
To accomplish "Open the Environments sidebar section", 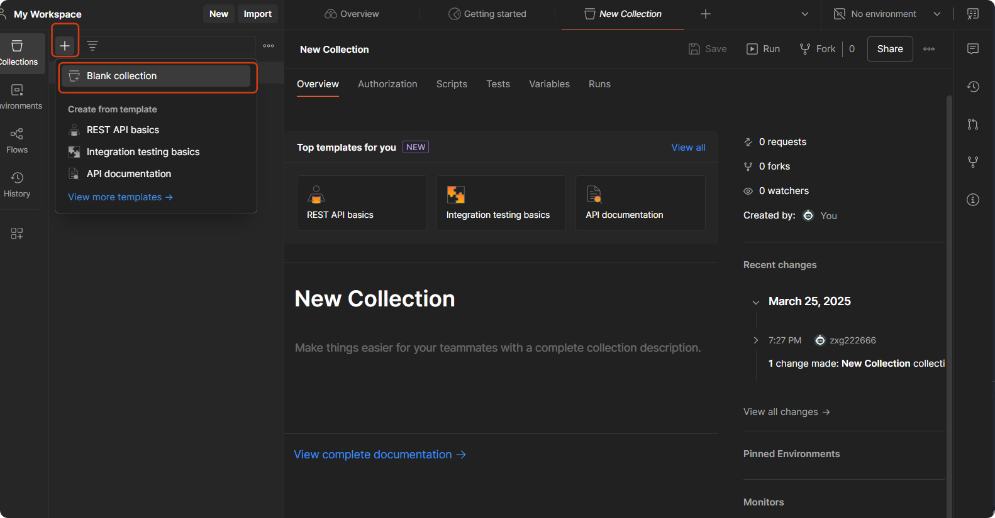I will coord(18,96).
